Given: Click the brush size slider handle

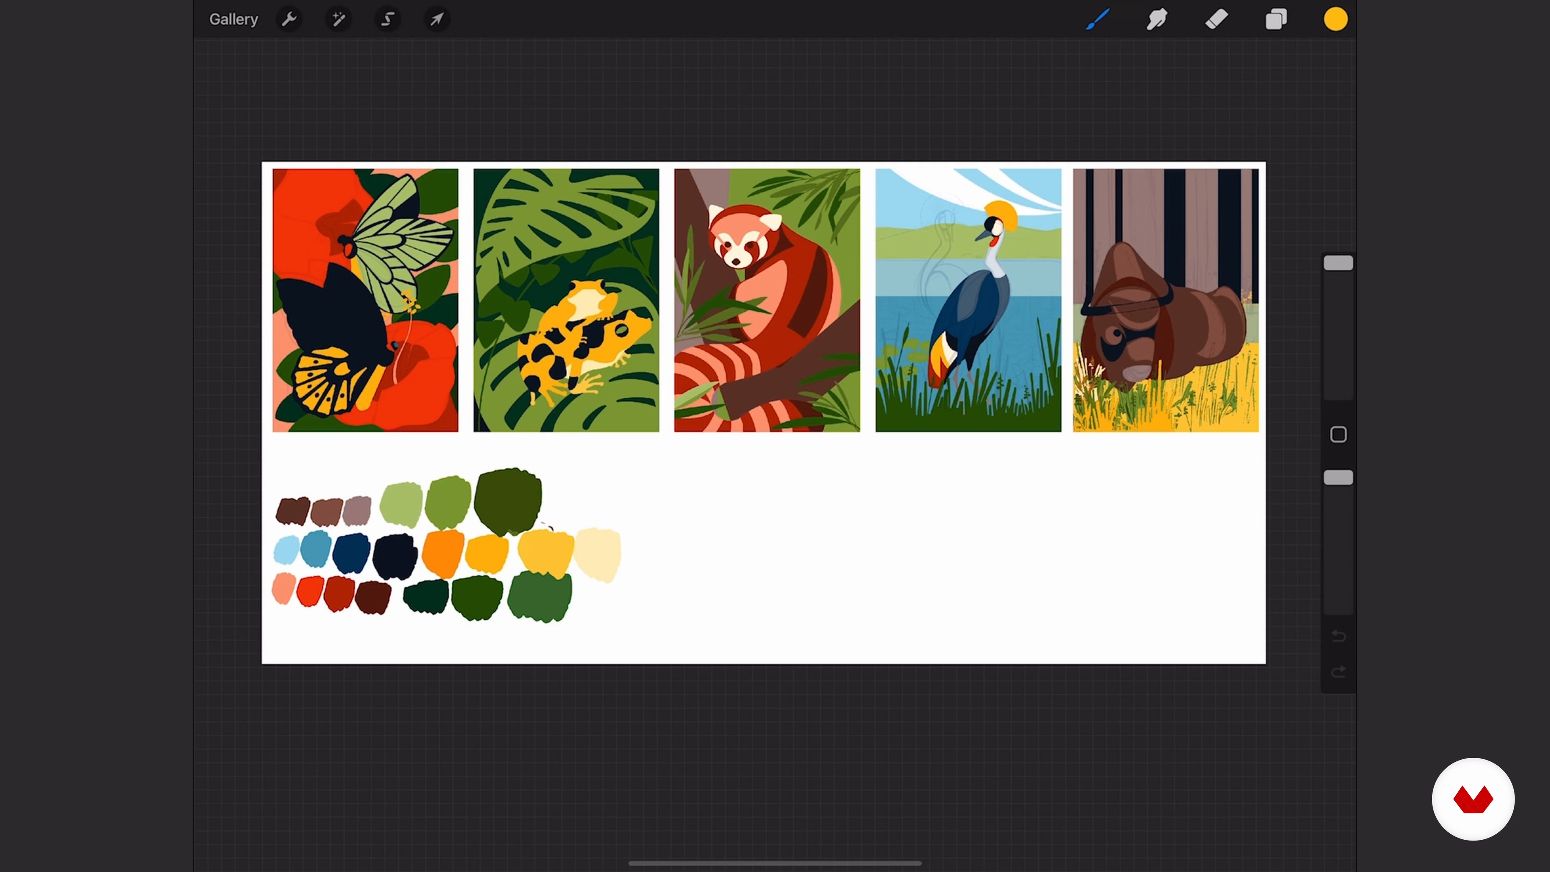Looking at the screenshot, I should [x=1338, y=263].
